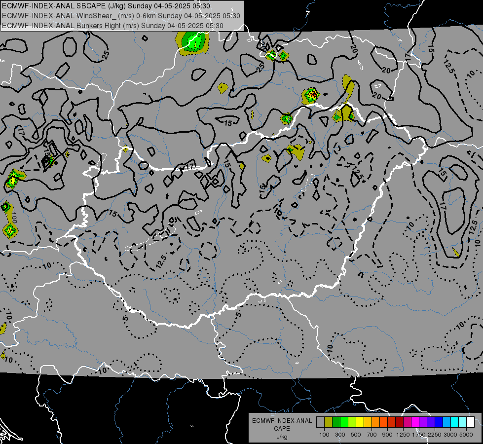Select the gray first swatch in CAPE legend
This screenshot has height=444, width=483.
pos(320,422)
